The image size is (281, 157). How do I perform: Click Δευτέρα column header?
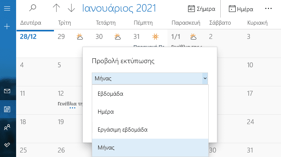[x=31, y=23]
